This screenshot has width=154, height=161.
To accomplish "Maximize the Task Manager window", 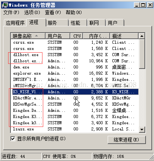I will pos(143,5).
